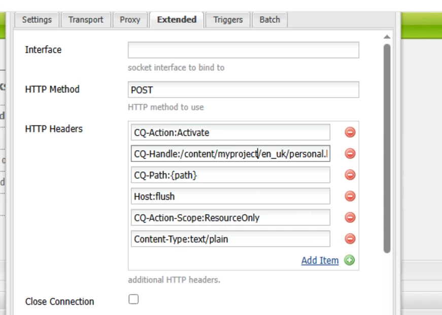Open the Batch tab

pyautogui.click(x=269, y=20)
